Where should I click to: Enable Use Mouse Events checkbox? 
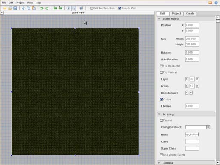pos(161,155)
